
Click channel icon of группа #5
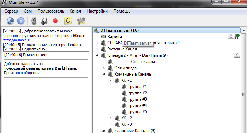click(124, 112)
